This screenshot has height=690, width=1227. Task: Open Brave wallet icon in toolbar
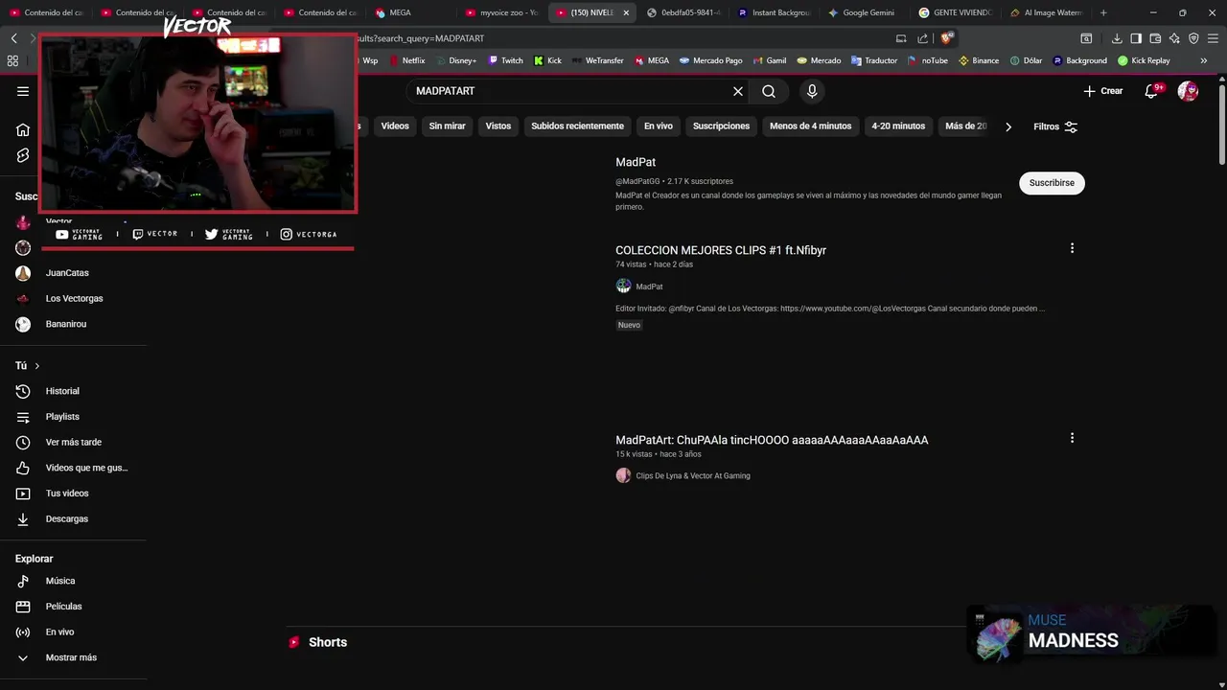(x=1155, y=38)
